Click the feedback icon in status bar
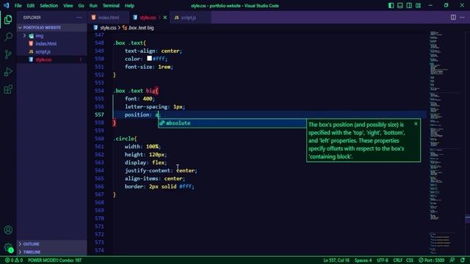This screenshot has width=470, height=264. 452,260
